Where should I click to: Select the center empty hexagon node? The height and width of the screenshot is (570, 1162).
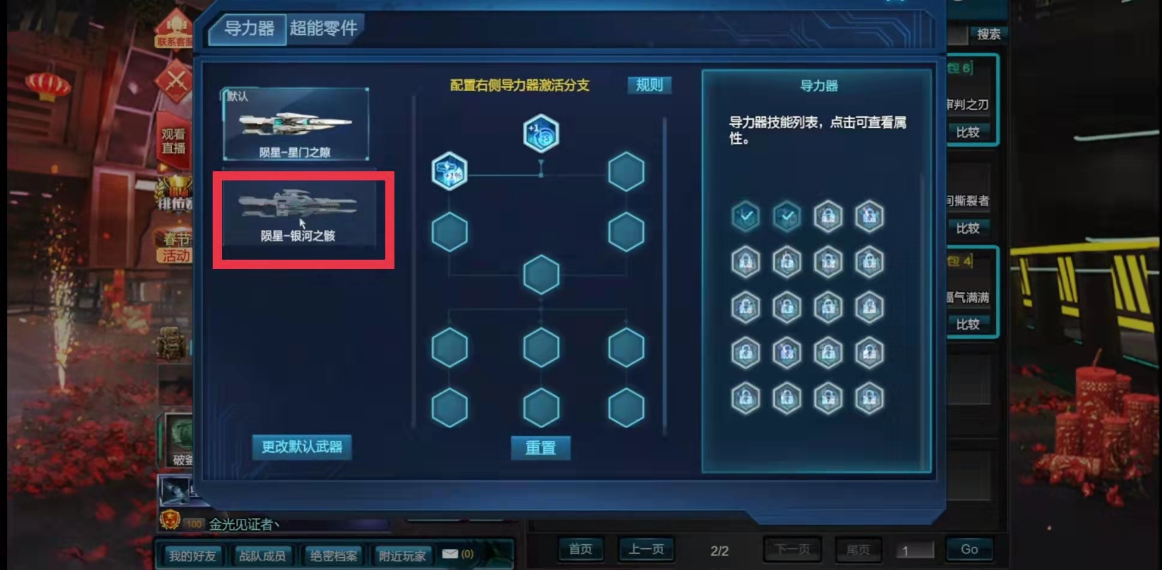[541, 275]
